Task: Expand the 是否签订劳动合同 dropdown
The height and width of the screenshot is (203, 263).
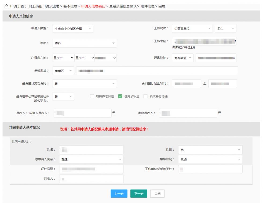Action: coord(85,84)
